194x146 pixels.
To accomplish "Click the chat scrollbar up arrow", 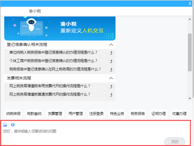I will pos(190,19).
